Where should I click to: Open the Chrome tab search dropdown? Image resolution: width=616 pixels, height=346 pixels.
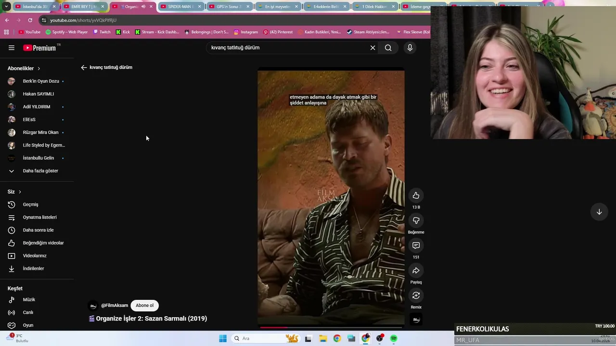click(x=6, y=7)
